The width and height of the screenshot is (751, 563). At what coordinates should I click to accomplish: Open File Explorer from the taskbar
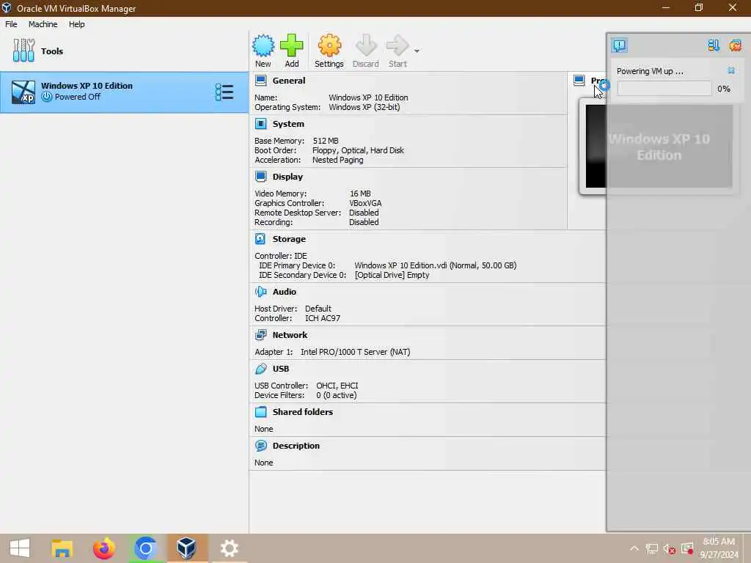tap(62, 548)
